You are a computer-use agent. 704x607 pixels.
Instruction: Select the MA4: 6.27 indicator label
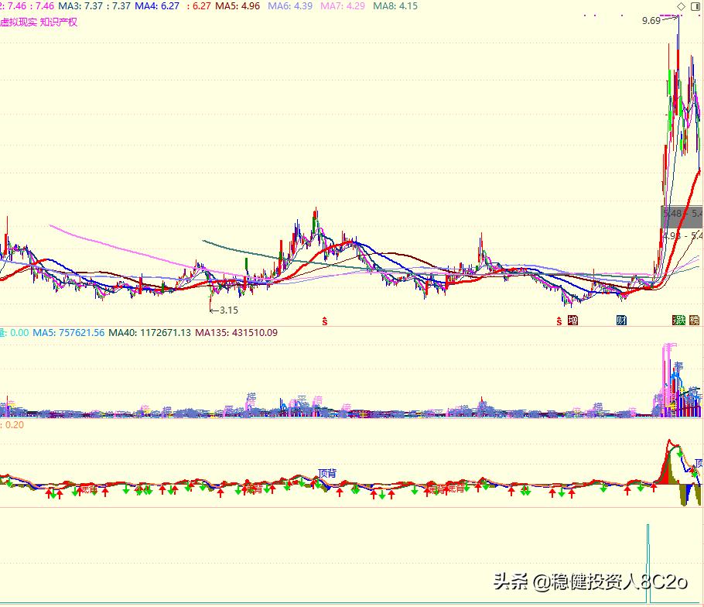[x=157, y=6]
